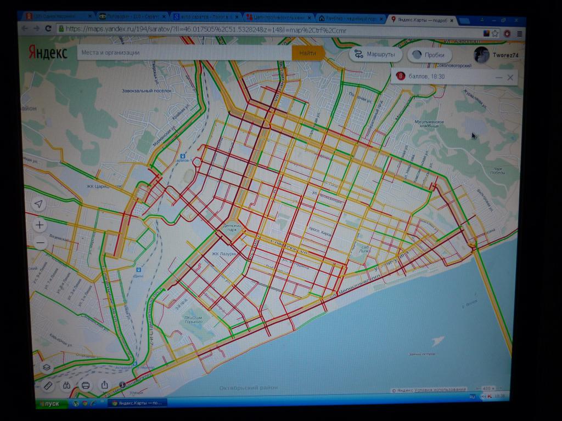Collapse the traffic score panel
Image resolution: width=562 pixels, height=421 pixels.
coord(498,77)
